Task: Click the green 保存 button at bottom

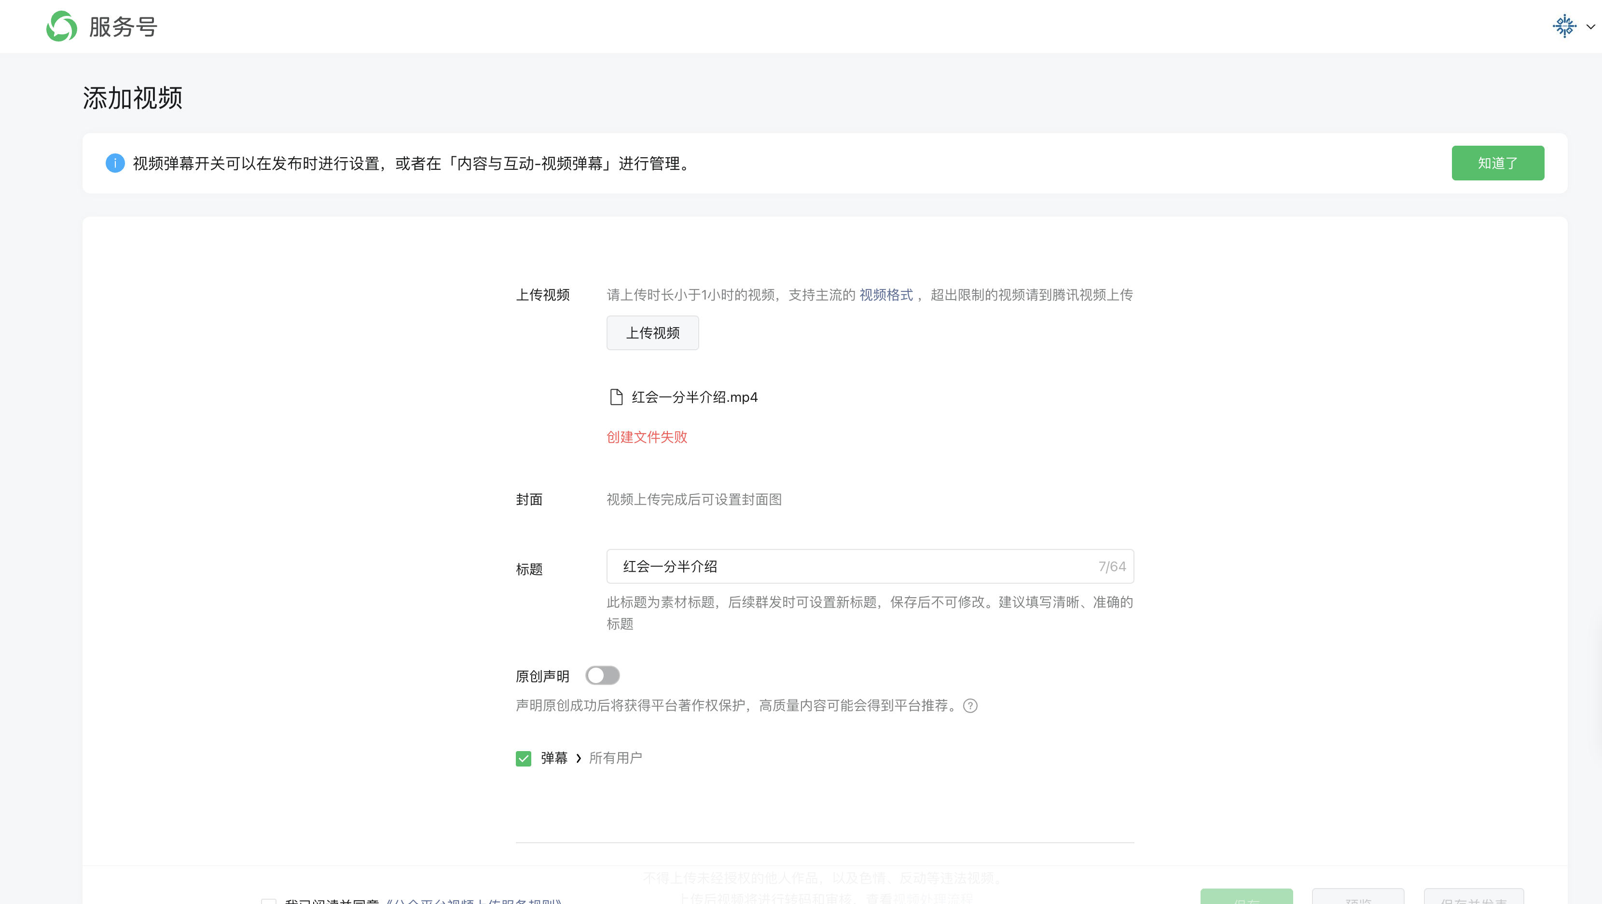Action: 1246,898
